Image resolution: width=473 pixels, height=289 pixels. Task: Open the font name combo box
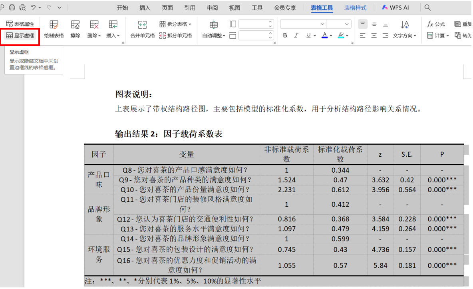click(x=303, y=24)
